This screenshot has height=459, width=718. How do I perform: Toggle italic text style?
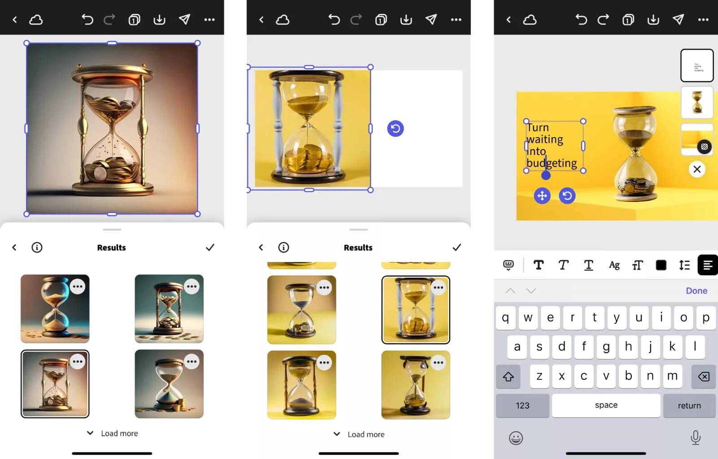563,265
